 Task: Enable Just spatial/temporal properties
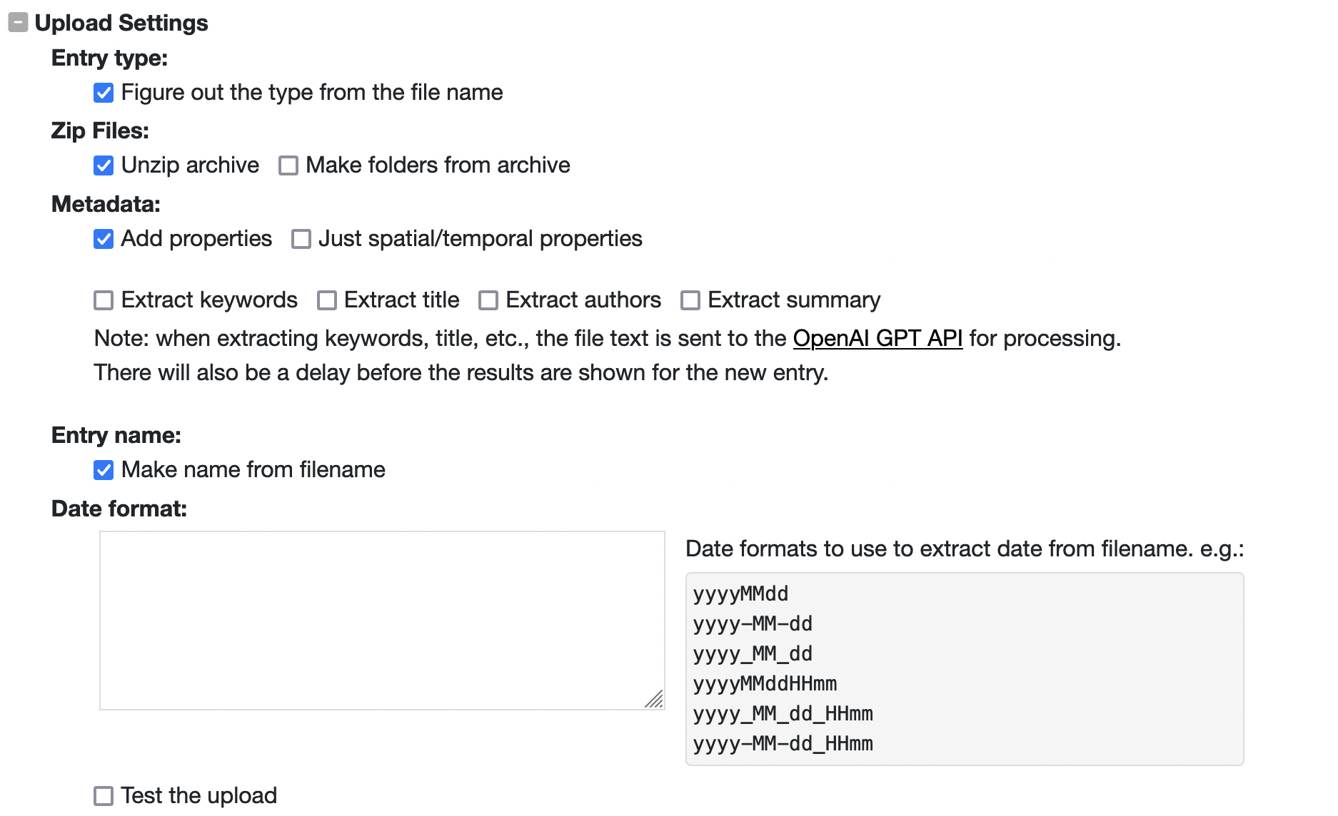coord(301,239)
